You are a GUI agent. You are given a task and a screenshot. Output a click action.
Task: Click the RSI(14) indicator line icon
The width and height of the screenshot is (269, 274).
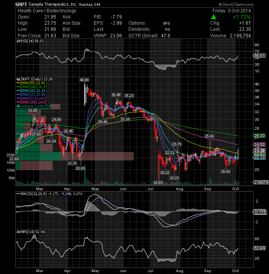point(18,41)
